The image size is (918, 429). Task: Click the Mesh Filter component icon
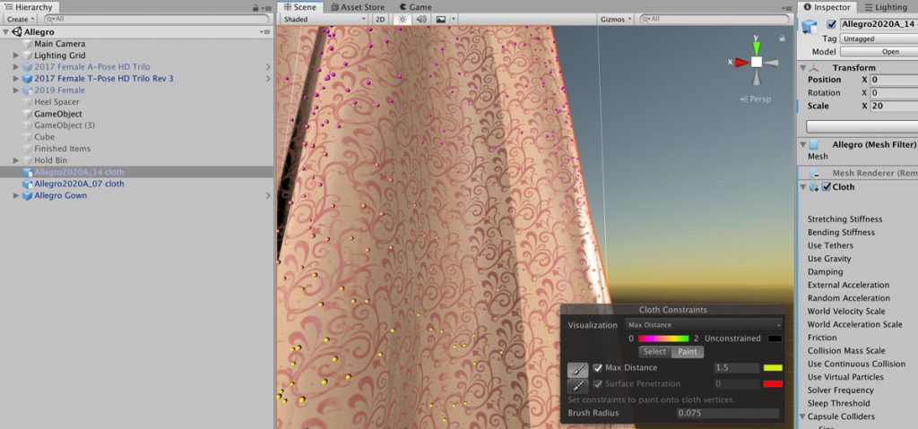[814, 144]
